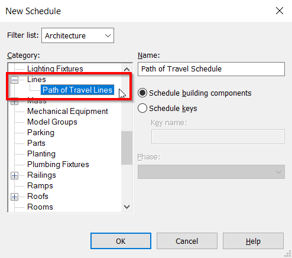Open Help for New Schedule
The height and width of the screenshot is (258, 292).
point(253,241)
